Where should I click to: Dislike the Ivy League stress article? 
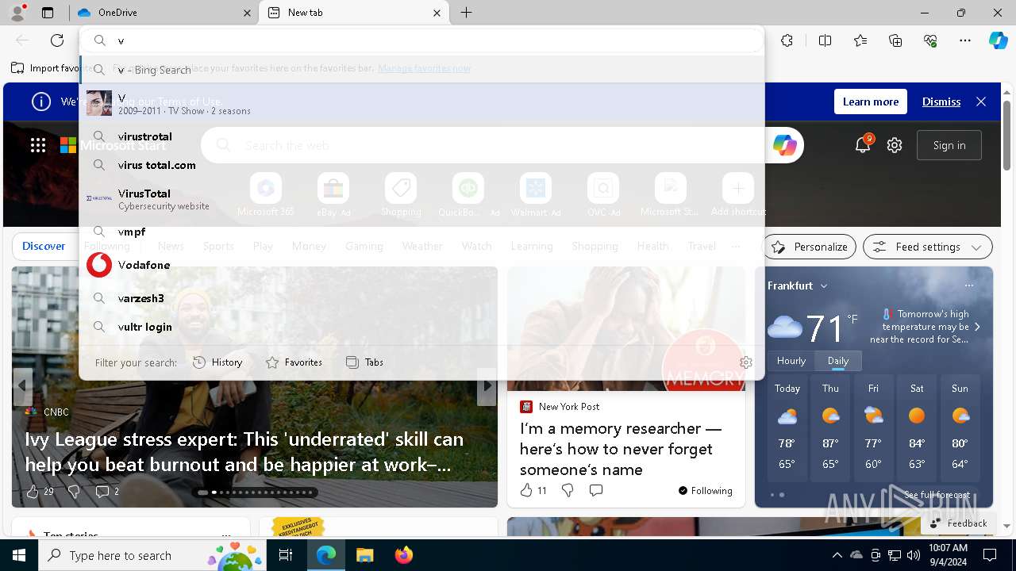(x=74, y=492)
